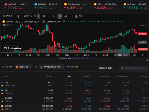The height and width of the screenshot is (112, 149).
Task: Select the 4시간 timeframe
Action: tap(26, 16)
